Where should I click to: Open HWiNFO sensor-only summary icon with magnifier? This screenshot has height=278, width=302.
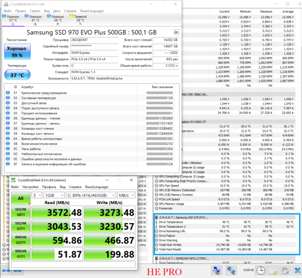(x=216, y=270)
